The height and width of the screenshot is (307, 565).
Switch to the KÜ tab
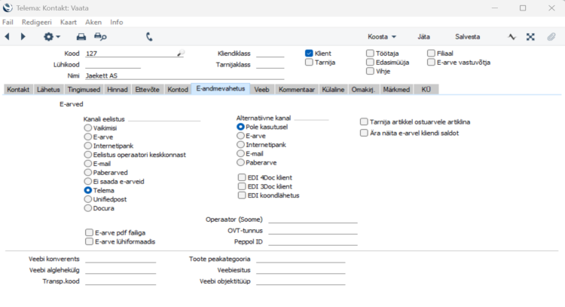pos(426,90)
